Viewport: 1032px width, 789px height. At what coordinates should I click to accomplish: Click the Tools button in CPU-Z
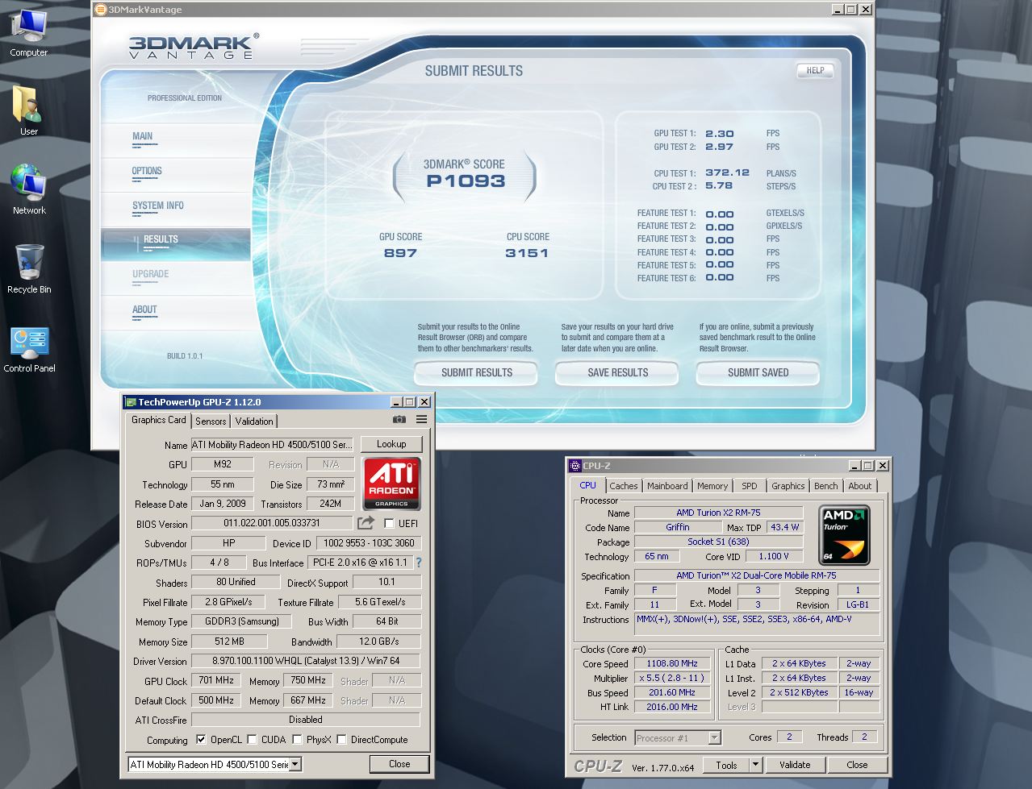[x=726, y=765]
